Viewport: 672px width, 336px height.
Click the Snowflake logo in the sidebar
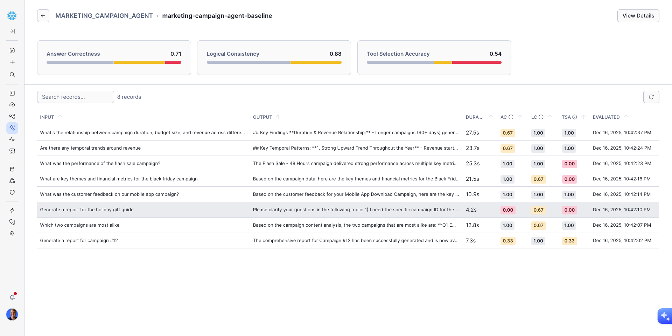point(12,16)
